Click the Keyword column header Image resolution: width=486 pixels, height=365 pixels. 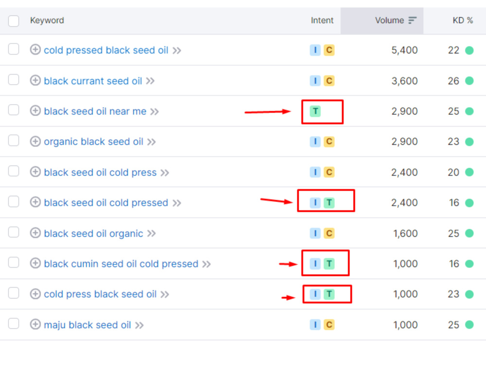point(47,20)
